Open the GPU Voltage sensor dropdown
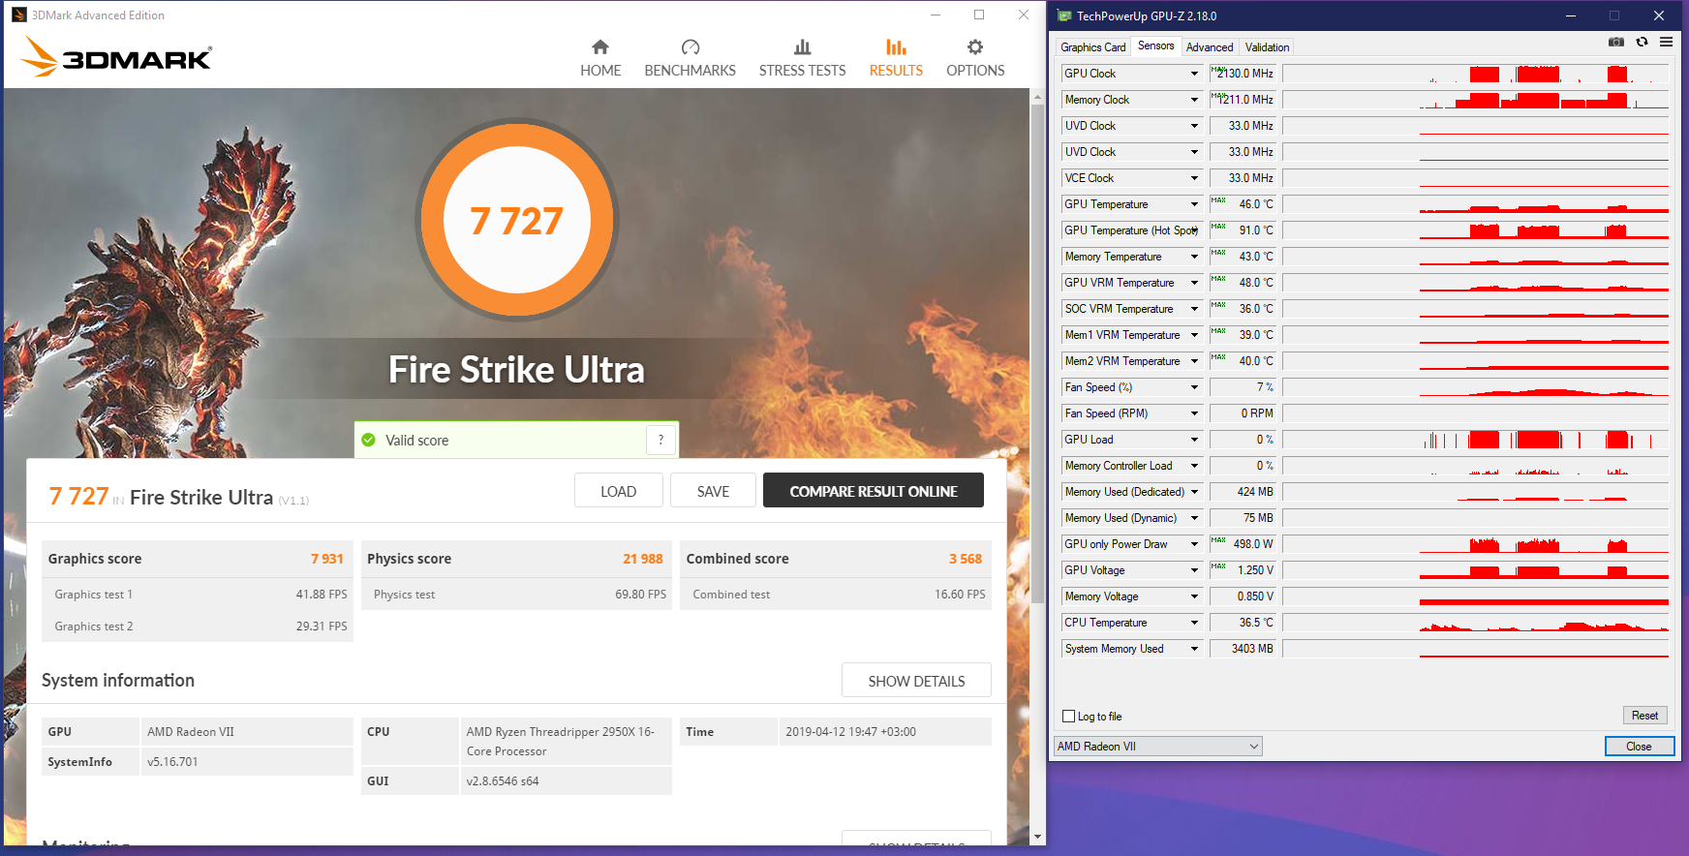The image size is (1689, 856). (1194, 570)
